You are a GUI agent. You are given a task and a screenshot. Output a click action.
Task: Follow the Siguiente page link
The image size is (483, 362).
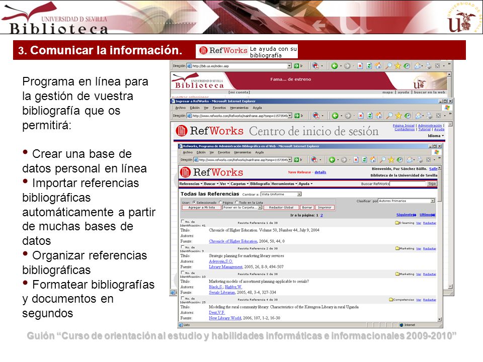click(407, 215)
